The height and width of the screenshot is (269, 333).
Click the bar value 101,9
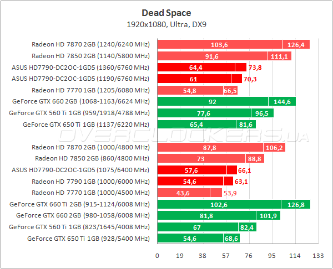(x=268, y=216)
